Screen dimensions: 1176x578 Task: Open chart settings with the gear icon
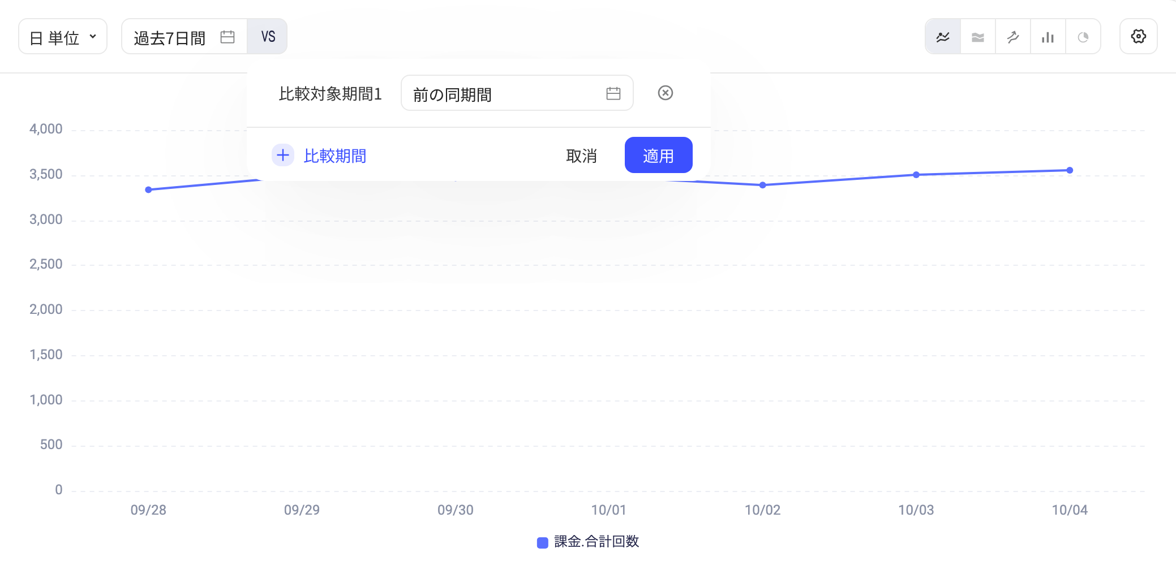point(1139,37)
